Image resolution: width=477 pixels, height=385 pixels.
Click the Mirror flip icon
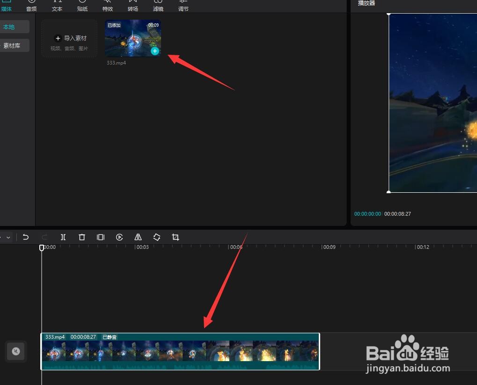click(138, 237)
